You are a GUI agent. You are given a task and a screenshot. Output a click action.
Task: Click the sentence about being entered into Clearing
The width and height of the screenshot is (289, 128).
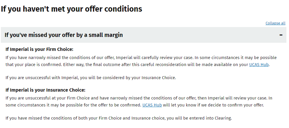[x=119, y=118]
